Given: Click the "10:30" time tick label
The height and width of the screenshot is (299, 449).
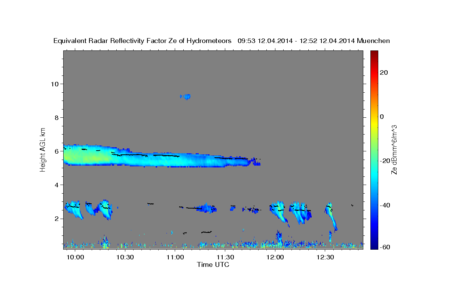Looking at the screenshot, I should [125, 258].
